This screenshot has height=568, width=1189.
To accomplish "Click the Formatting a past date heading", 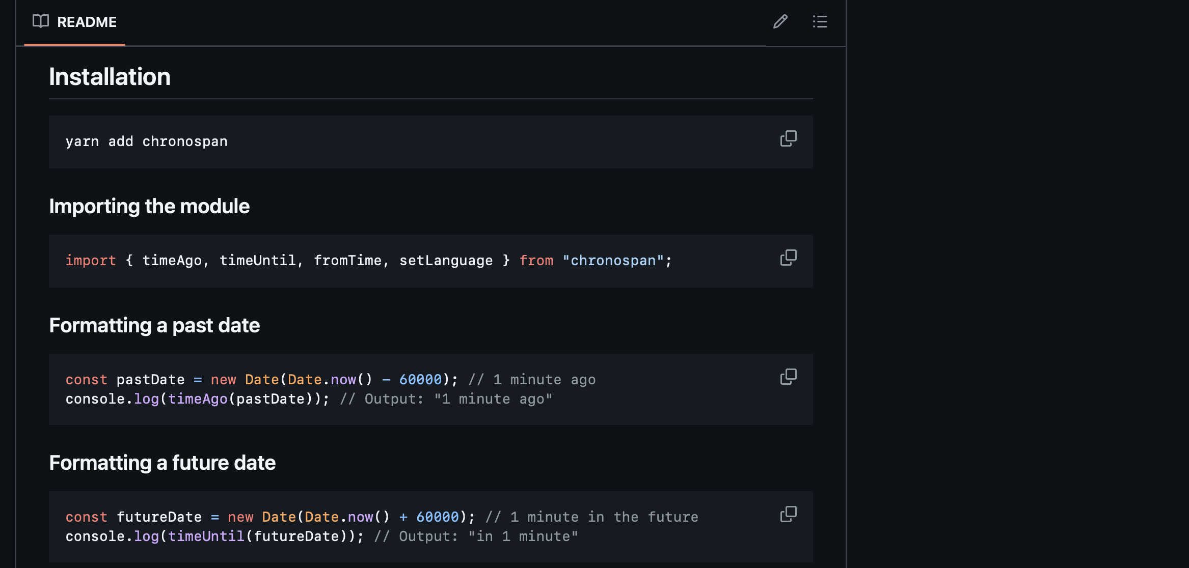I will tap(154, 325).
